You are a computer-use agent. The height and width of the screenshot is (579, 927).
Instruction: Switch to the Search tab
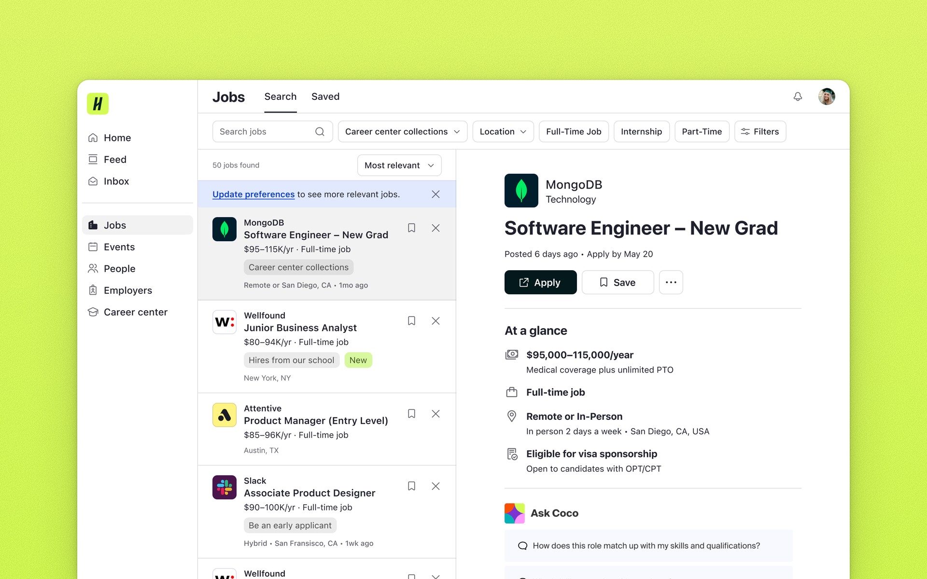[281, 96]
